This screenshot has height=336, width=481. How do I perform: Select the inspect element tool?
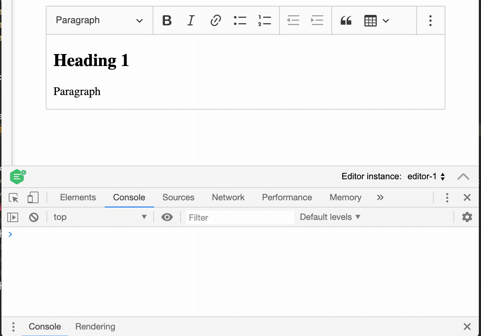13,197
